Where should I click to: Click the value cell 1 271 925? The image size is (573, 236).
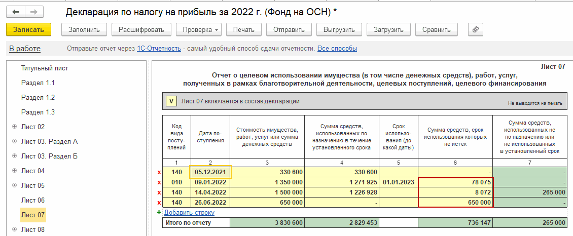pyautogui.click(x=342, y=182)
